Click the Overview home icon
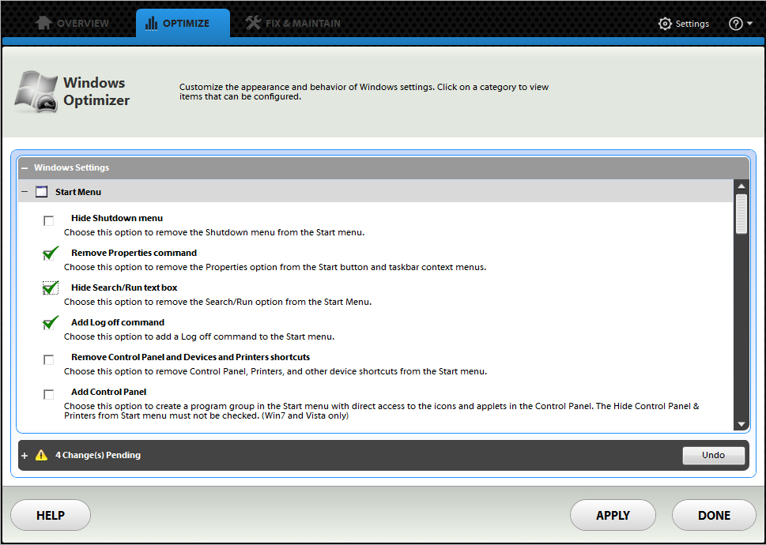 [x=45, y=23]
